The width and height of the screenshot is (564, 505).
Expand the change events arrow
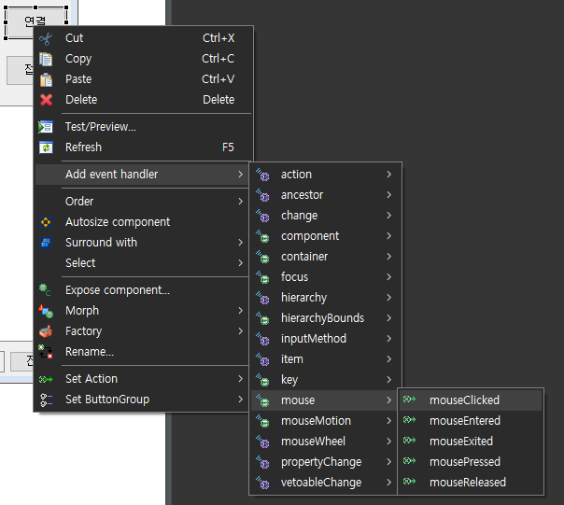pos(388,216)
